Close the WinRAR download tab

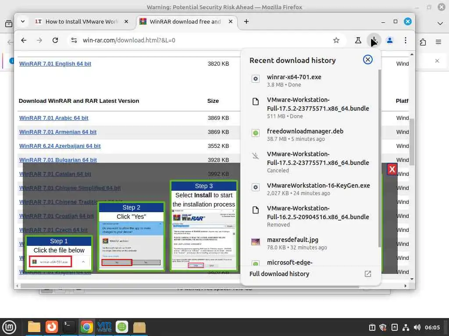[230, 22]
